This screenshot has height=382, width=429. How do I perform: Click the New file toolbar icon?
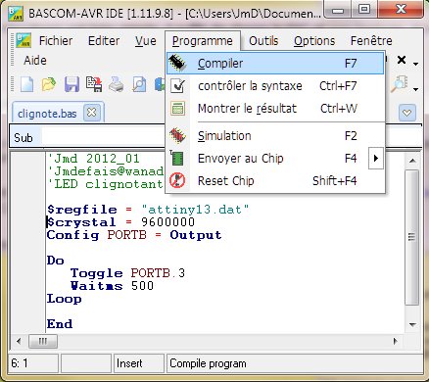click(26, 84)
